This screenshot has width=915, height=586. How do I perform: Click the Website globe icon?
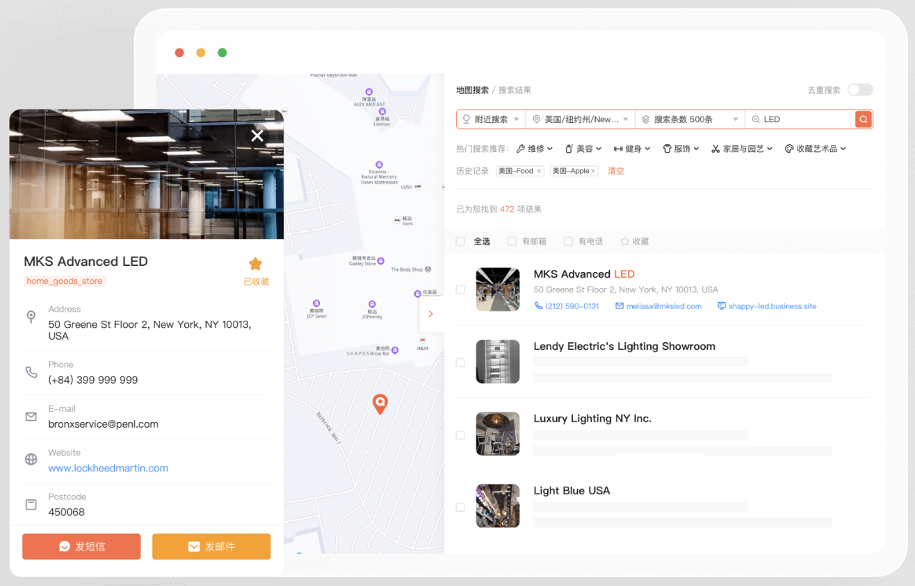pyautogui.click(x=31, y=460)
